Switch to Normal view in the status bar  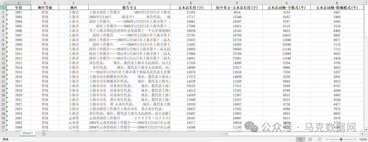(x=301, y=139)
